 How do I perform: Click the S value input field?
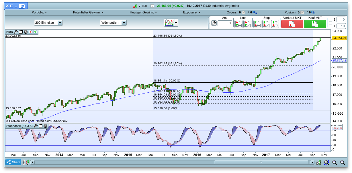click(x=341, y=20)
